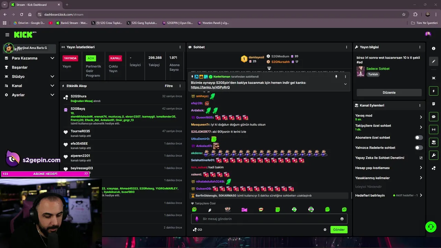441x248 pixels.
Task: Toggle the chat bubble panel icon
Action: (434, 117)
